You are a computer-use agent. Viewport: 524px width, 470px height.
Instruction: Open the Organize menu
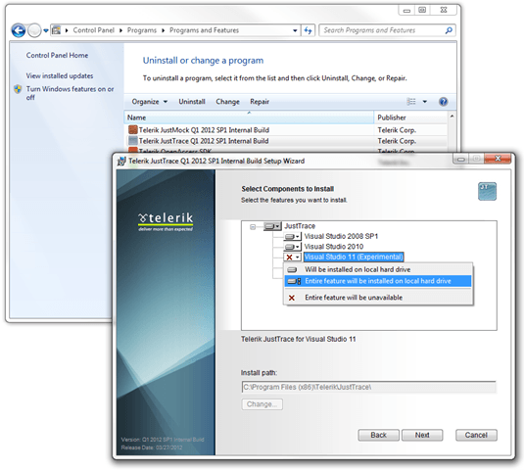(150, 102)
